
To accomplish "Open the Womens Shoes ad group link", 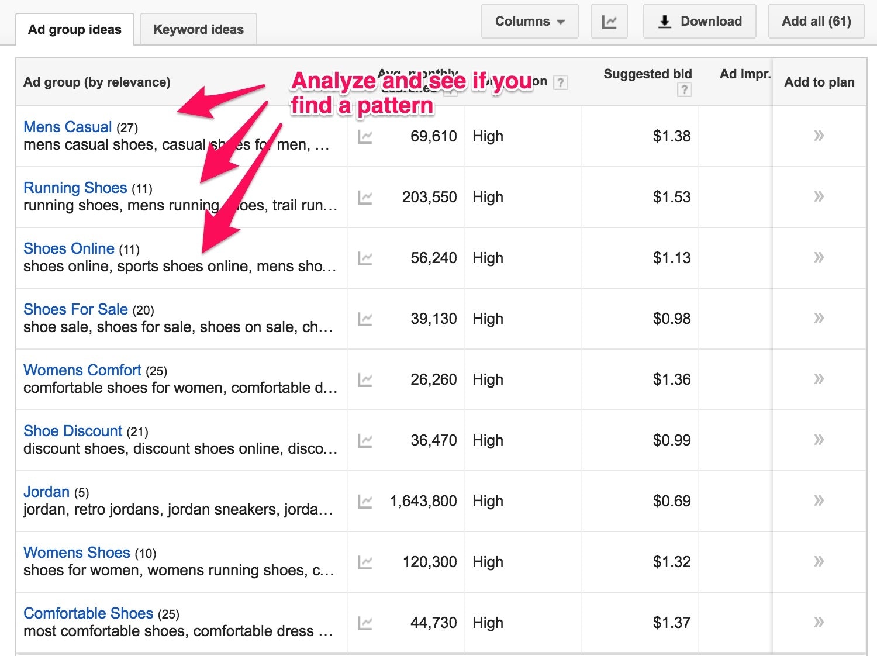I will click(x=77, y=553).
